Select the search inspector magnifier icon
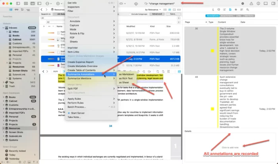Image resolution: width=278 pixels, height=164 pixels. click(247, 10)
